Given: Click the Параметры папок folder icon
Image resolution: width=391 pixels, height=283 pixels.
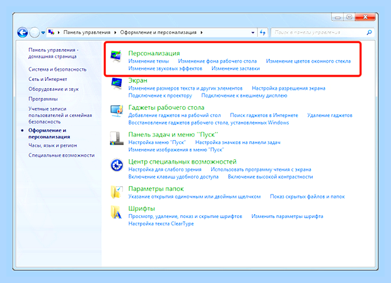Looking at the screenshot, I should [117, 192].
